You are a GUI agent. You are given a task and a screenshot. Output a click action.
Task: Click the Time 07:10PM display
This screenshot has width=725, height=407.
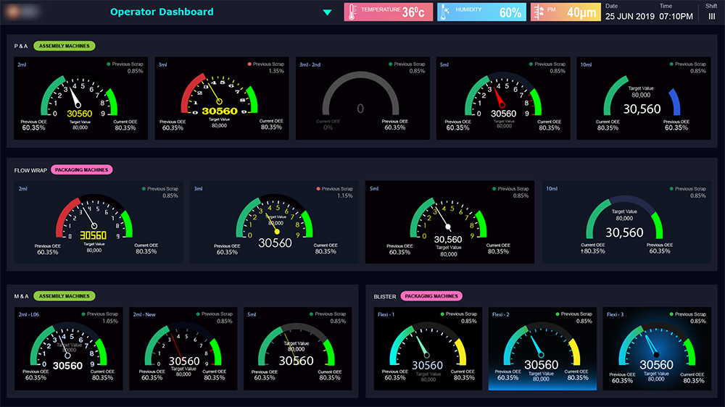click(x=676, y=16)
